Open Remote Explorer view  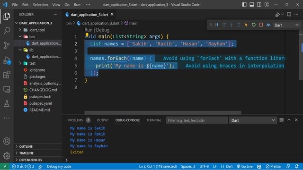coord(7,89)
